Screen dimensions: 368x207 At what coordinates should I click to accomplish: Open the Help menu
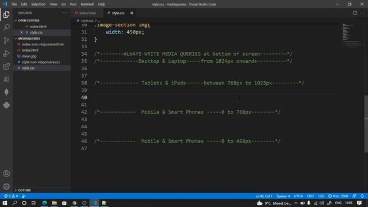[101, 4]
